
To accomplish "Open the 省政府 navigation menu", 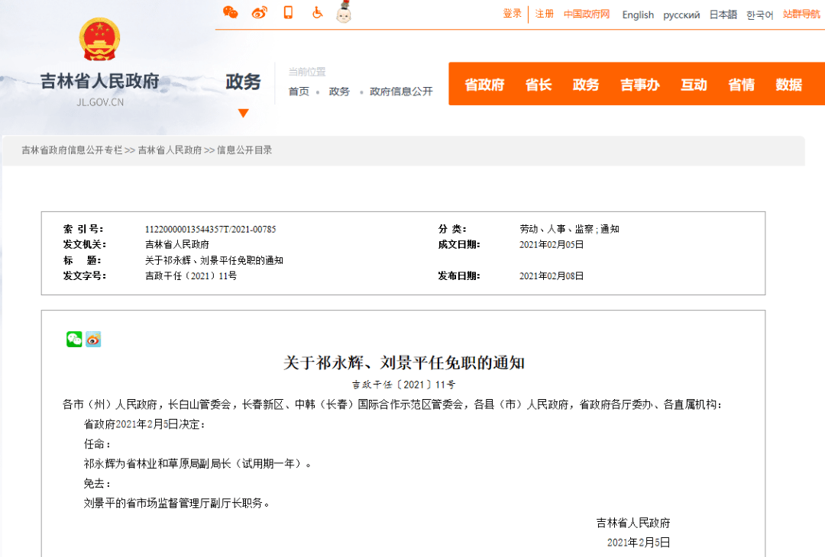I will [x=484, y=85].
